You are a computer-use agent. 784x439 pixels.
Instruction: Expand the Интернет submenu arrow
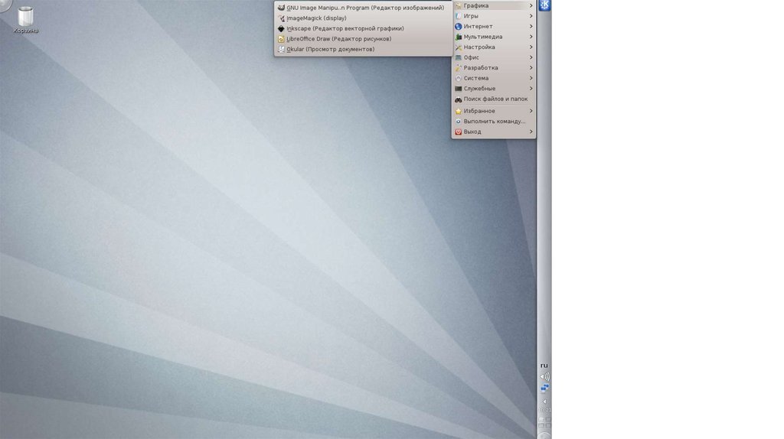pyautogui.click(x=531, y=27)
